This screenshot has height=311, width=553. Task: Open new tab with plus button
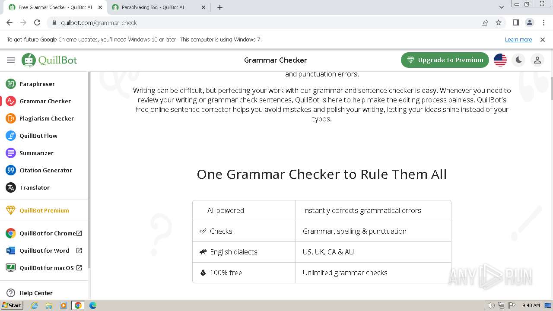point(220,7)
